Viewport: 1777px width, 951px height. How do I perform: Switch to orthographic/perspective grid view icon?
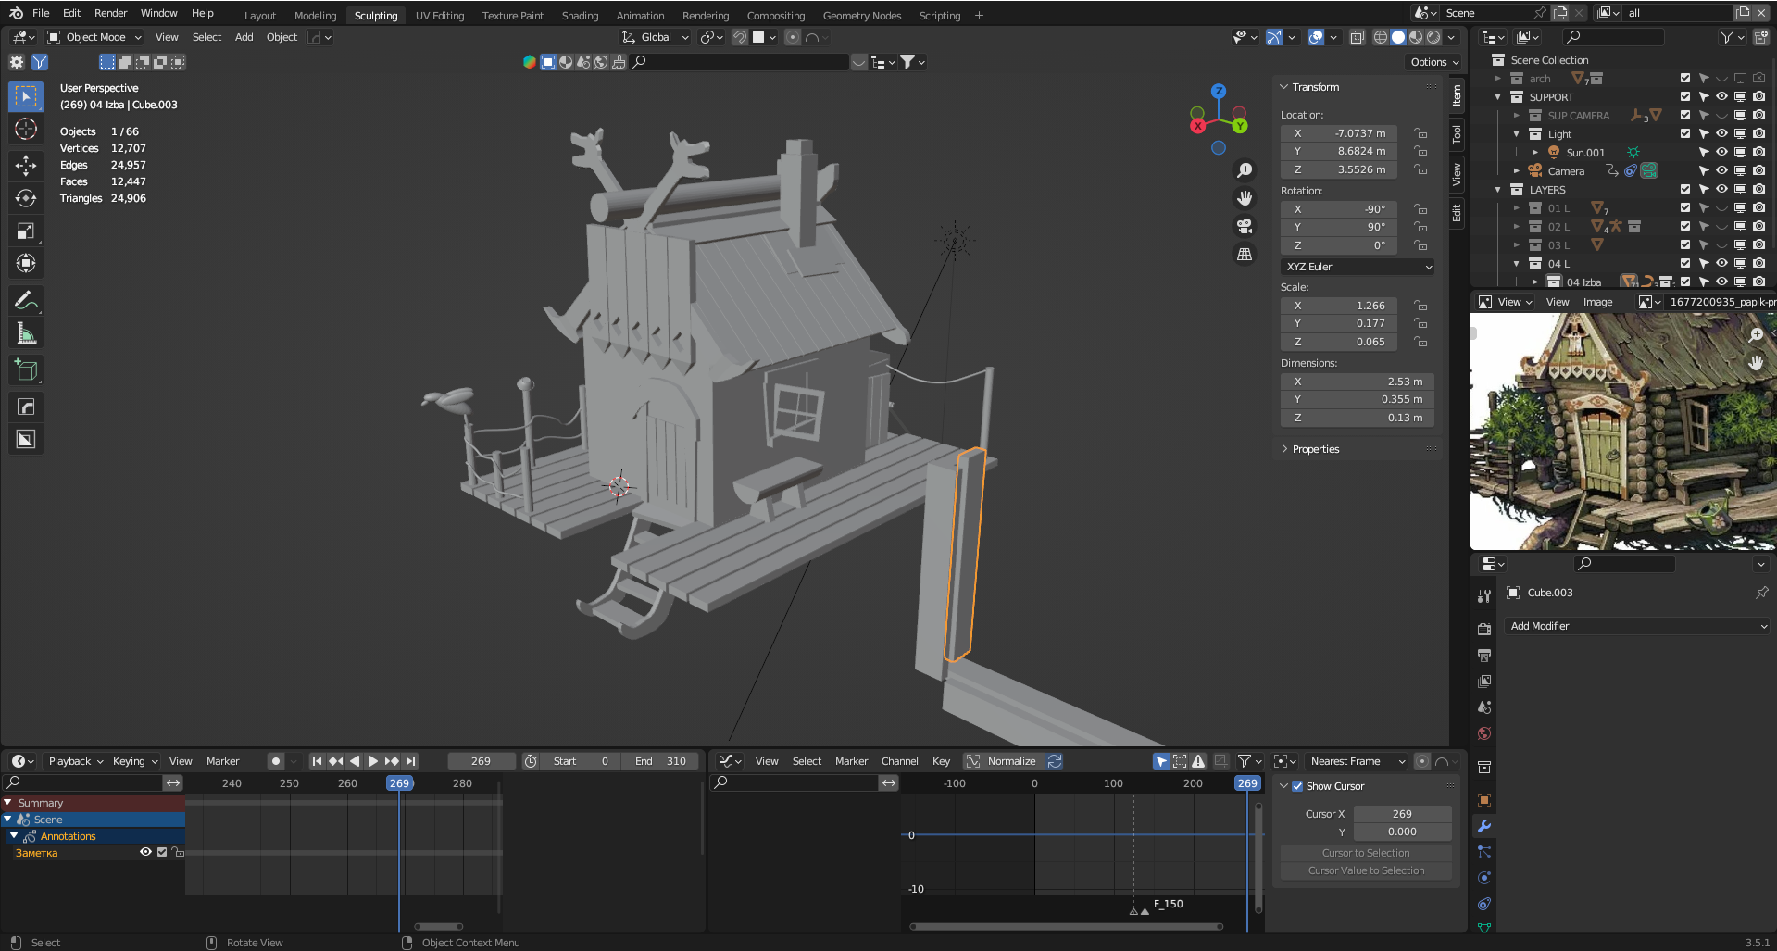tap(1245, 254)
